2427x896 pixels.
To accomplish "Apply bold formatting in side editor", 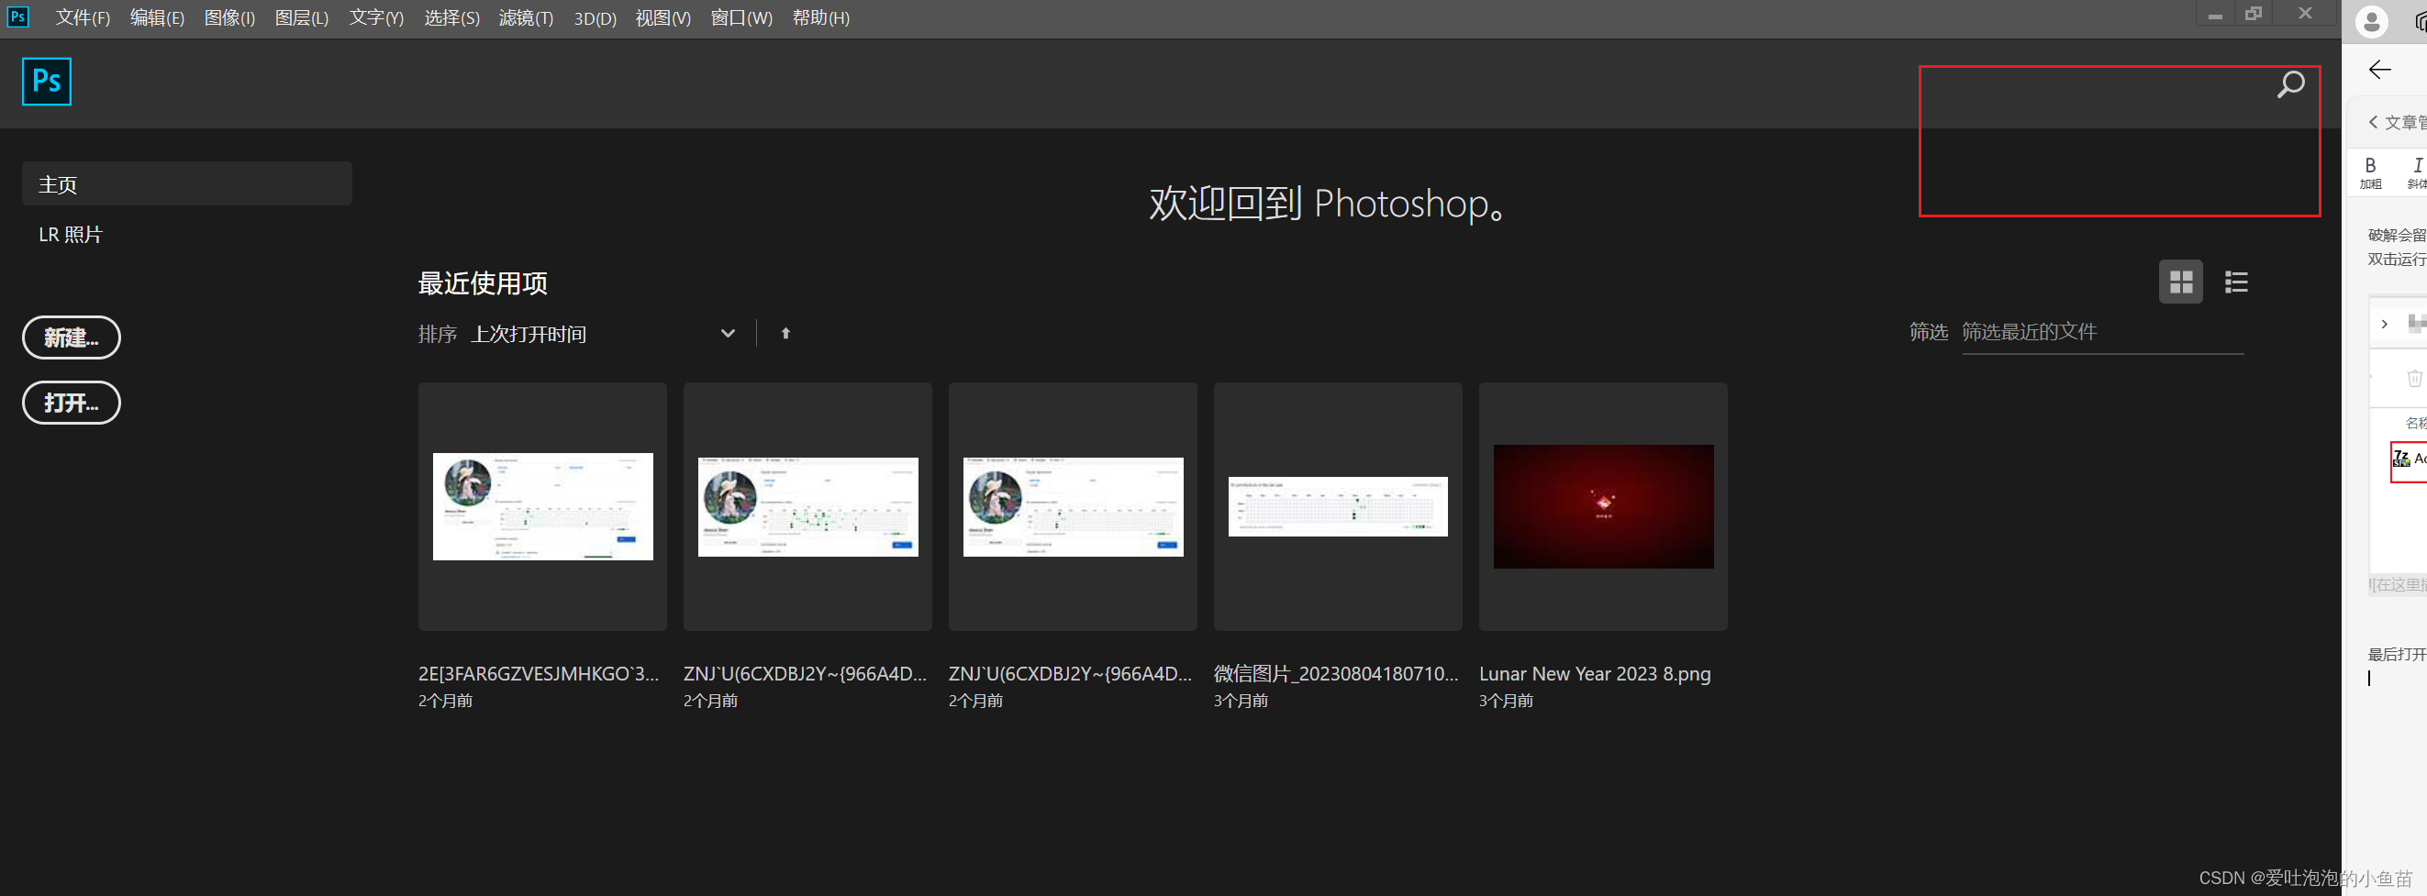I will (x=2370, y=172).
